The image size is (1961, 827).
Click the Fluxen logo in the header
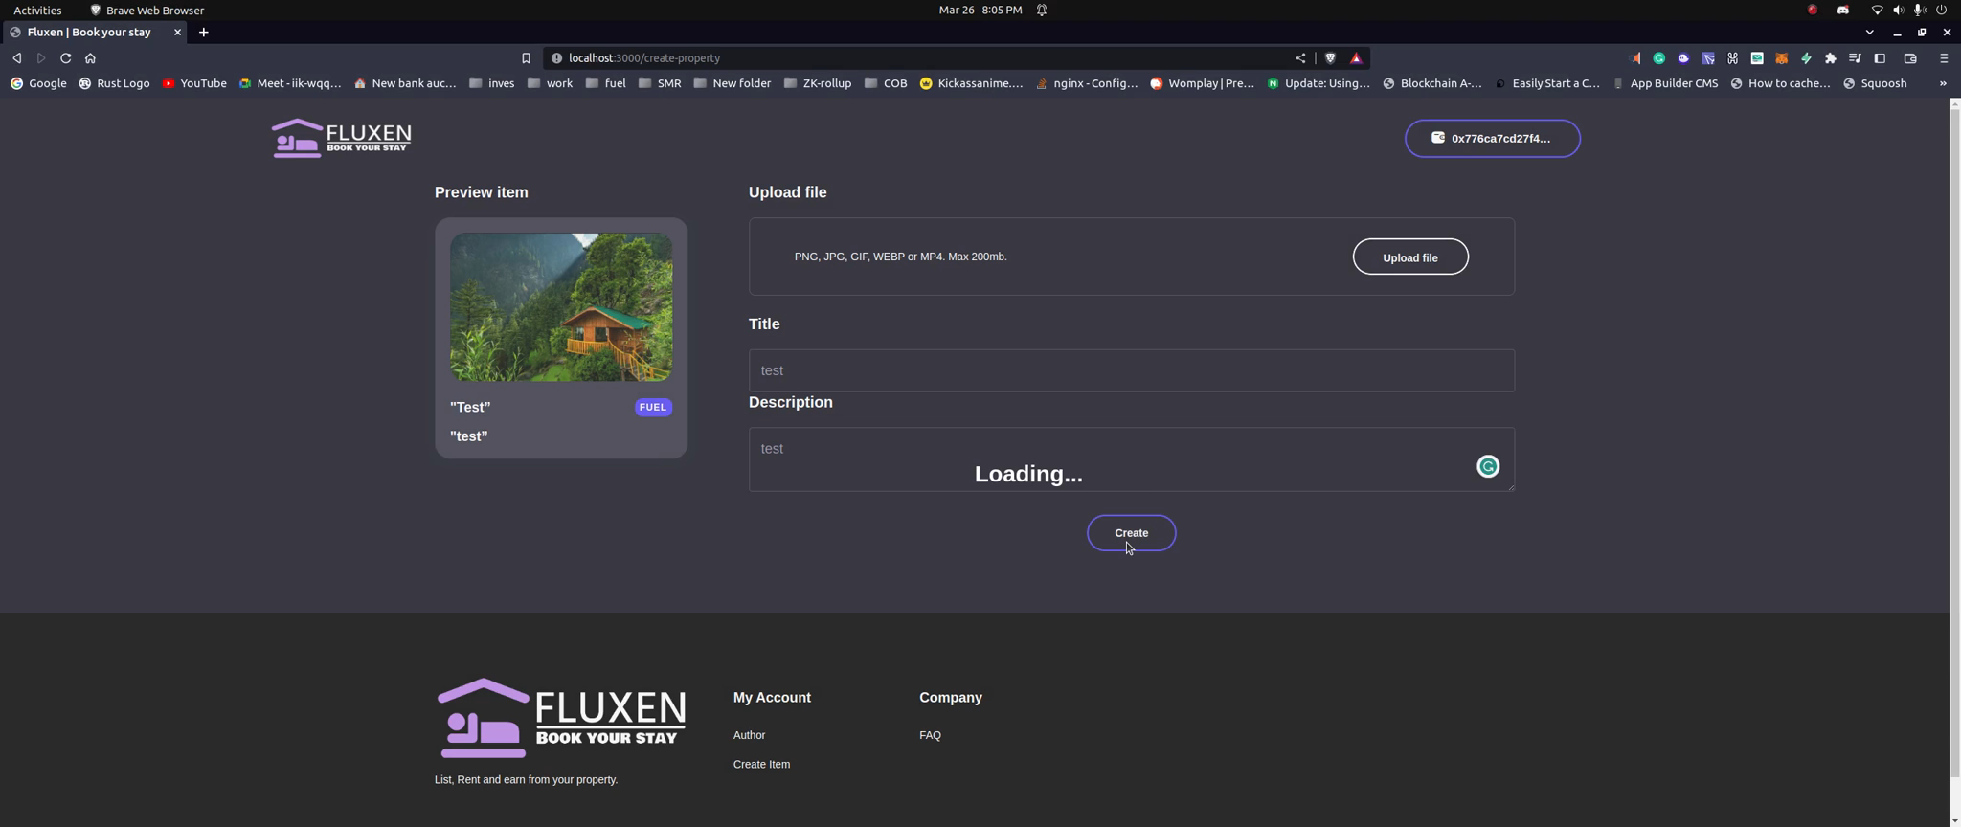[x=342, y=138]
